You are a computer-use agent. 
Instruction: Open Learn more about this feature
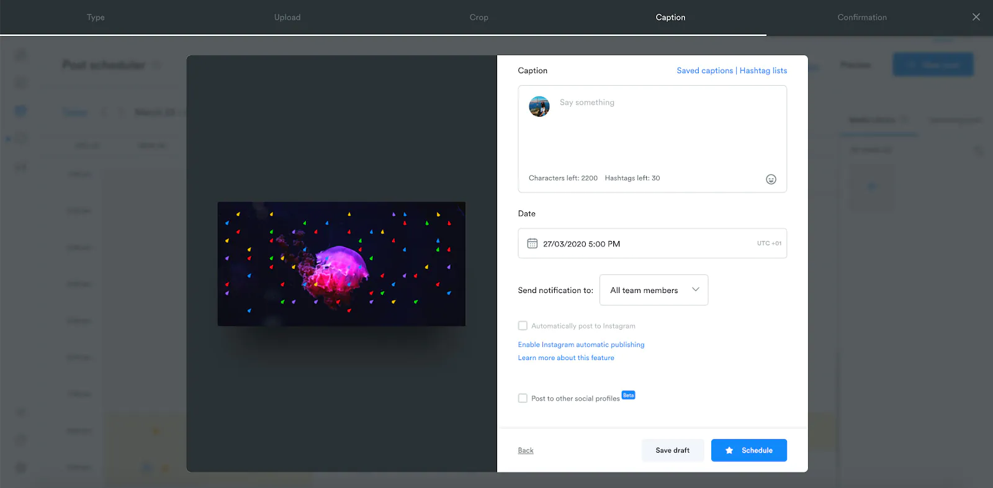click(x=566, y=358)
